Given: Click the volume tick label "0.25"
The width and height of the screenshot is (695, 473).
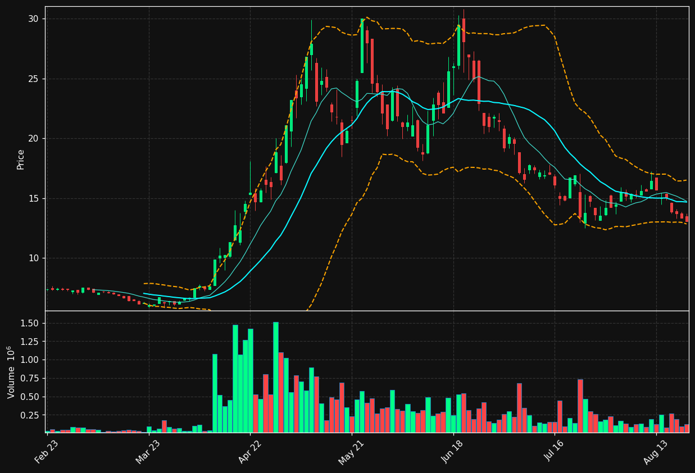Looking at the screenshot, I should click(30, 416).
